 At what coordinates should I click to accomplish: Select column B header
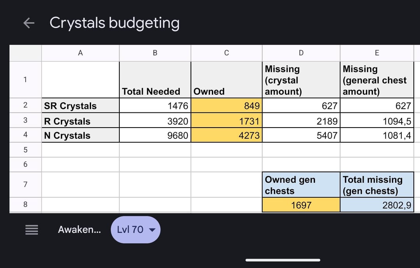pos(155,53)
